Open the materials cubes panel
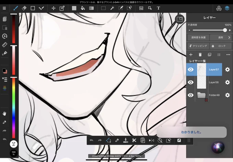233x162 pixels. [x=219, y=8]
